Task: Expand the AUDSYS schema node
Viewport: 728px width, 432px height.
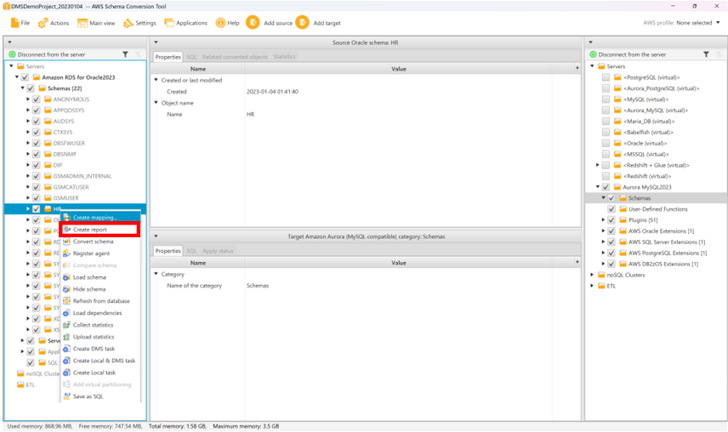Action: [28, 121]
